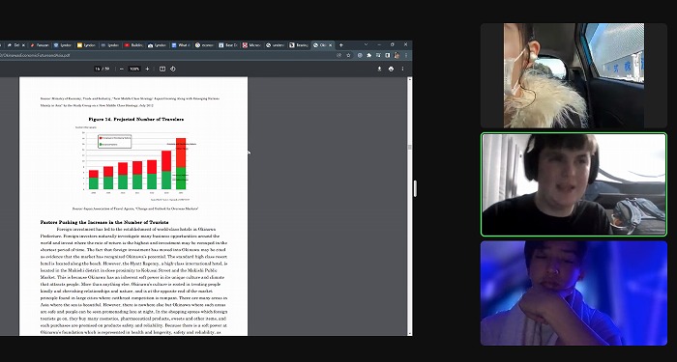Open the Chrome profile avatar
Screen dimensions: 677x362
coord(397,55)
